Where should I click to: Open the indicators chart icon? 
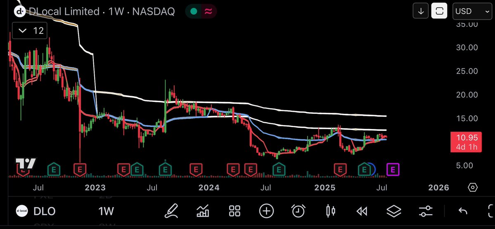(203, 211)
